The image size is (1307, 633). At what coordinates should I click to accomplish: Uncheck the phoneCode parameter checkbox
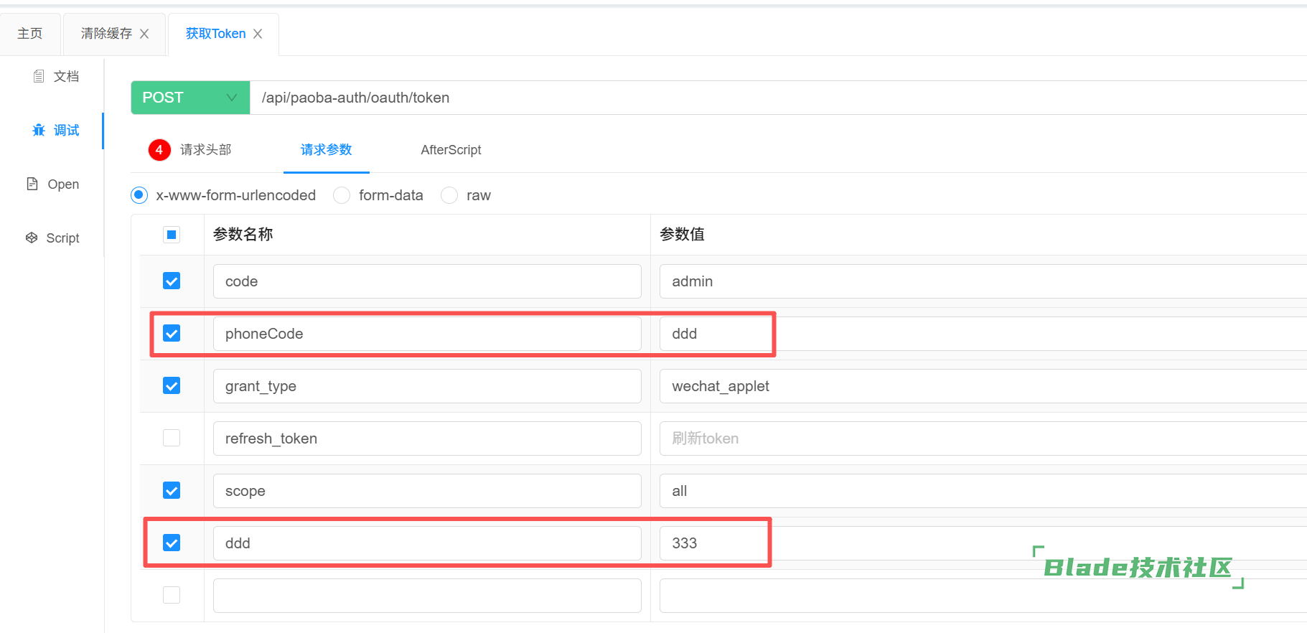click(x=172, y=333)
